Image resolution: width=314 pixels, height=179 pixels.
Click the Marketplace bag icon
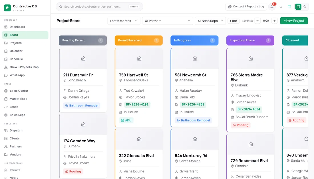pyautogui.click(x=6, y=99)
